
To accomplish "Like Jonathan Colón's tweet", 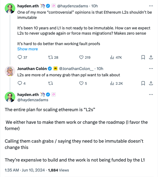I will click(x=81, y=83).
